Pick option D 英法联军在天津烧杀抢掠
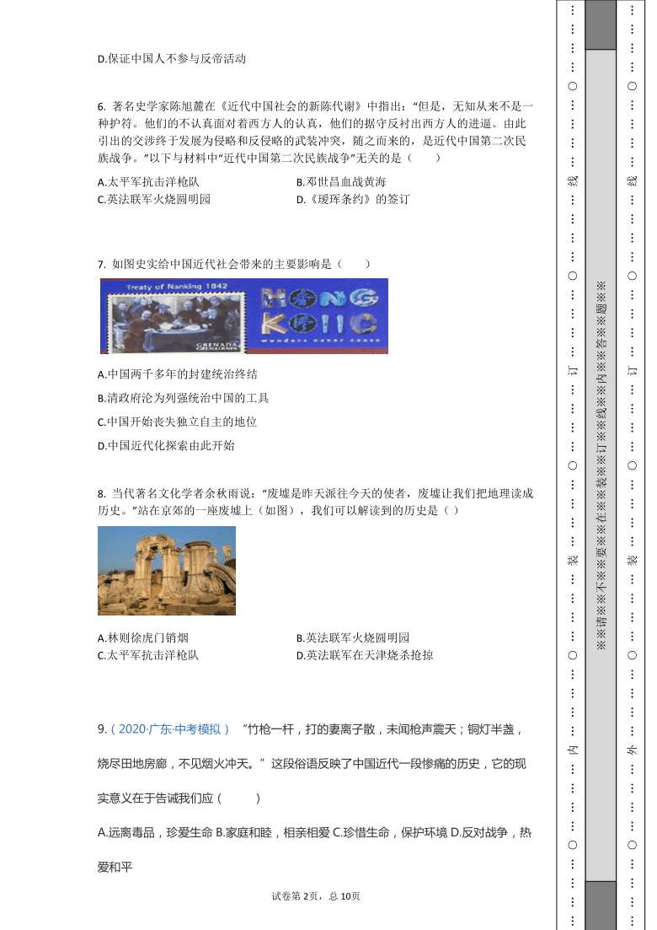657x930 pixels. 364,655
